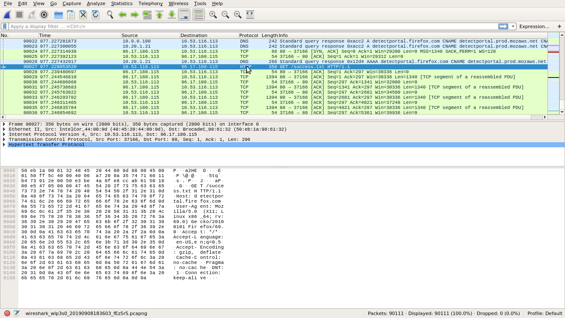Jump to the last packet
The image size is (565, 318).
tap(172, 15)
